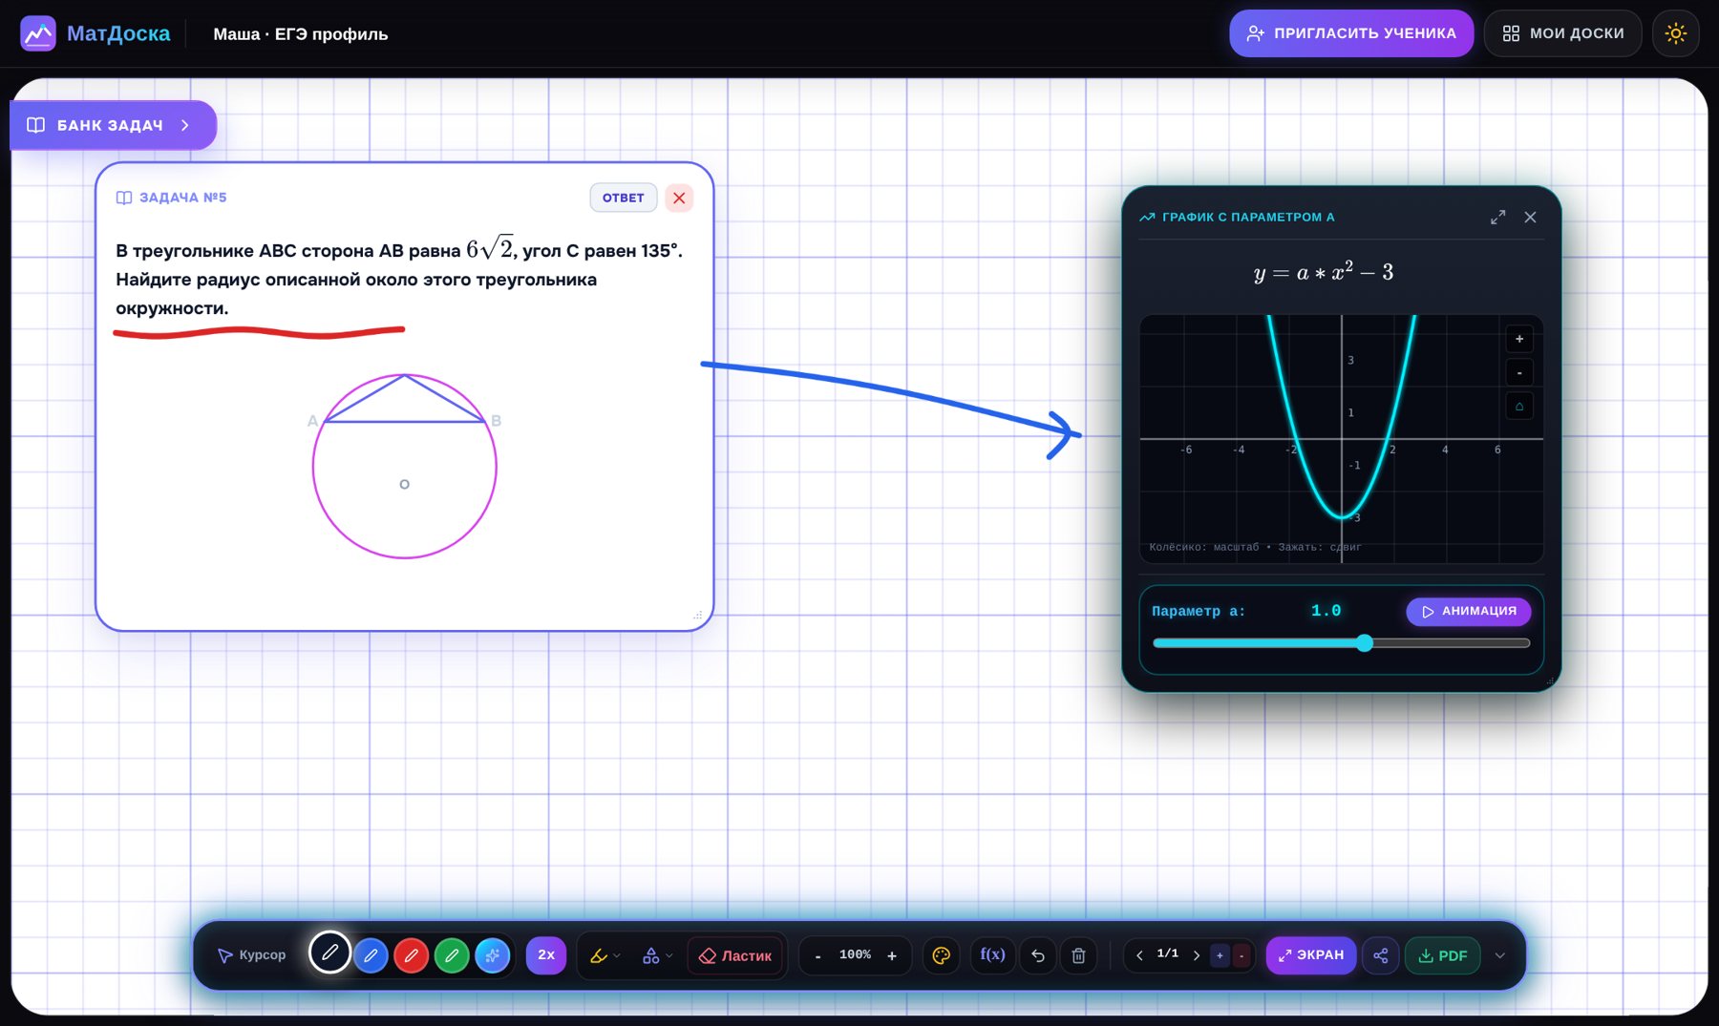Export the board as PDF
This screenshot has width=1719, height=1026.
(1443, 955)
